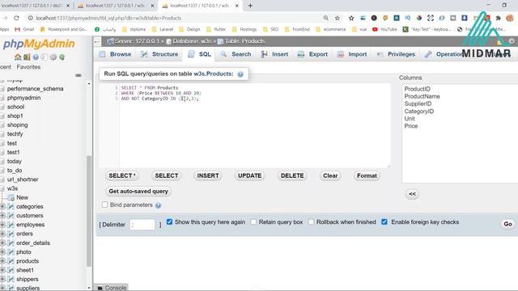Screen dimensions: 518x291
Task: Open navigation panel settings gear icon
Action: tap(53, 57)
